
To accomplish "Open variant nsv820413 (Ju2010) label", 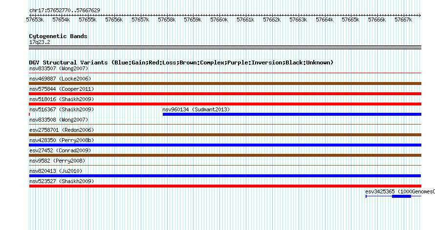I will click(x=56, y=171).
